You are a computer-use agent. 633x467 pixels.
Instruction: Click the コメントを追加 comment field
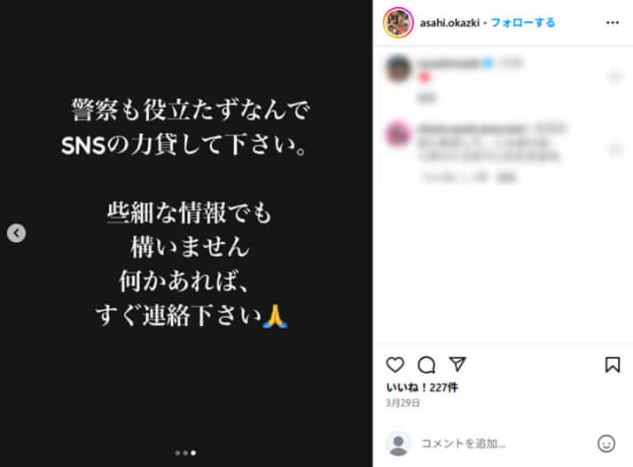point(506,444)
